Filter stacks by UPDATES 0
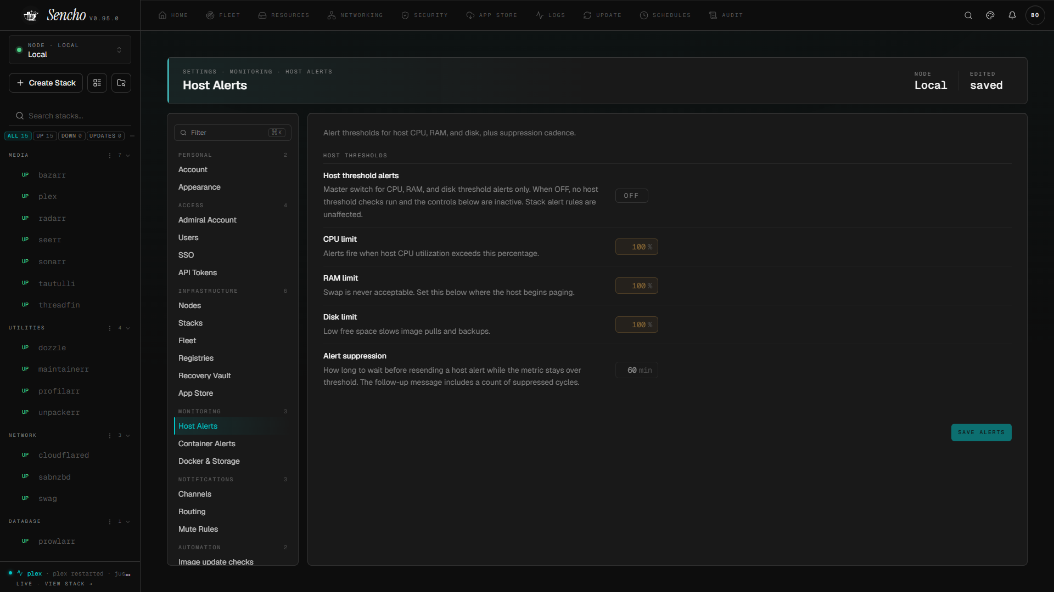 [x=105, y=136]
